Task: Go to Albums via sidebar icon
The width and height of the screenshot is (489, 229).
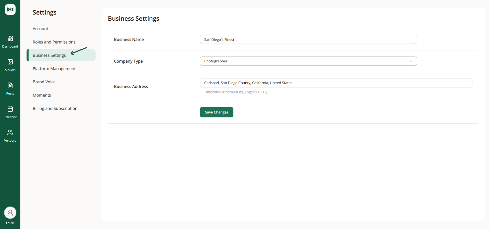Action: (x=10, y=62)
